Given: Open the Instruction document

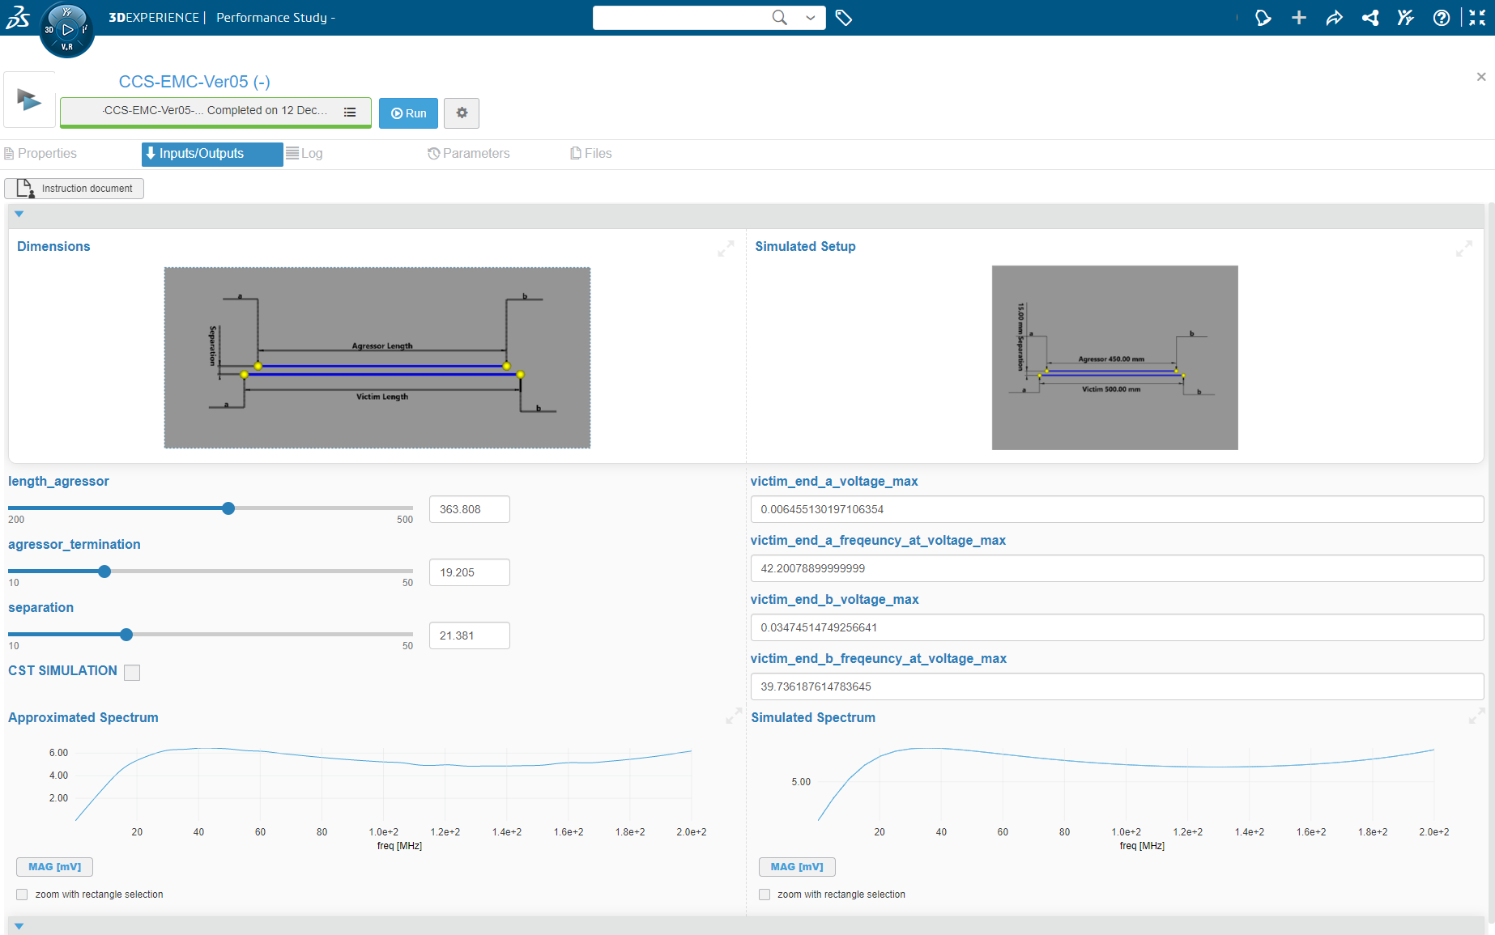Looking at the screenshot, I should click(x=74, y=188).
